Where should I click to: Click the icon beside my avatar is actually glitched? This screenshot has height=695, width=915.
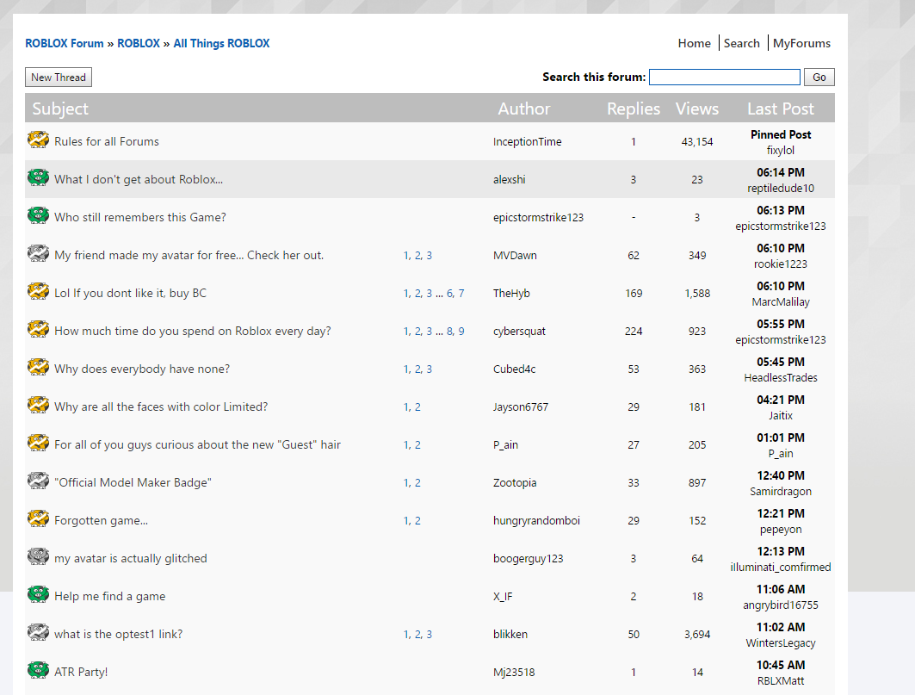pyautogui.click(x=38, y=557)
